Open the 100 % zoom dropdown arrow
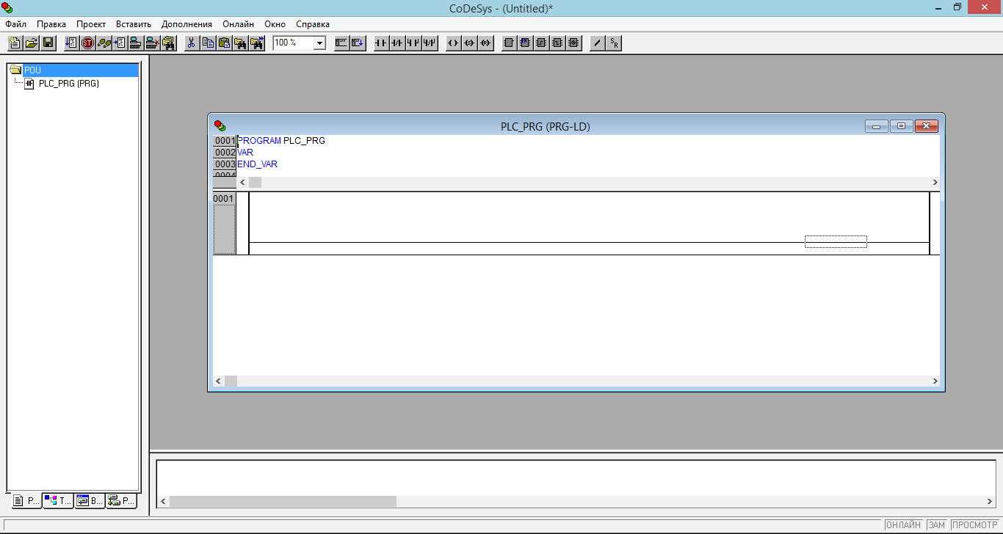The width and height of the screenshot is (1003, 534). 319,43
